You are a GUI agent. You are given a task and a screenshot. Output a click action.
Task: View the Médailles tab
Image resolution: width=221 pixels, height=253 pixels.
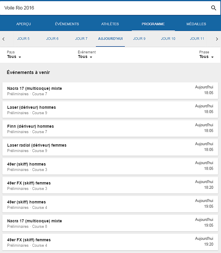pos(196,24)
